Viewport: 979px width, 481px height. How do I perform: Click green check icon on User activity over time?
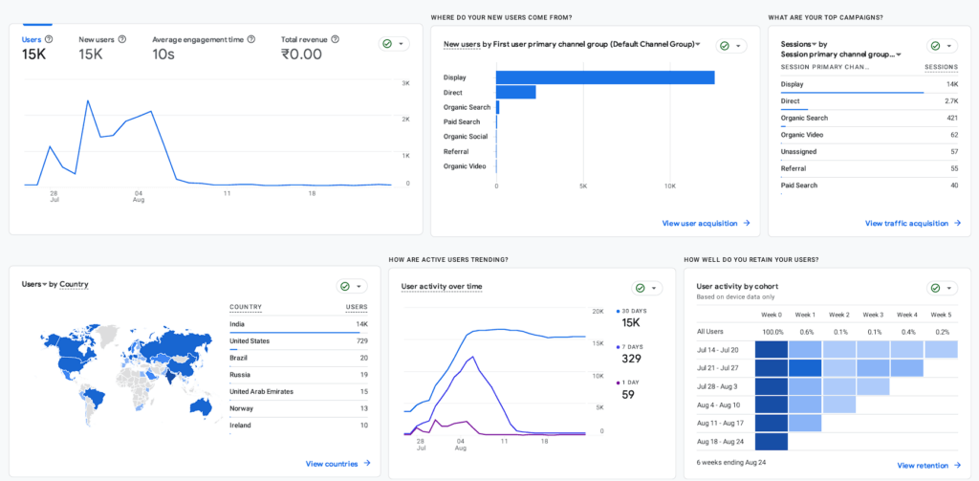640,288
